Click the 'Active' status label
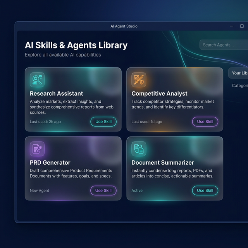The width and height of the screenshot is (248, 248). (137, 191)
